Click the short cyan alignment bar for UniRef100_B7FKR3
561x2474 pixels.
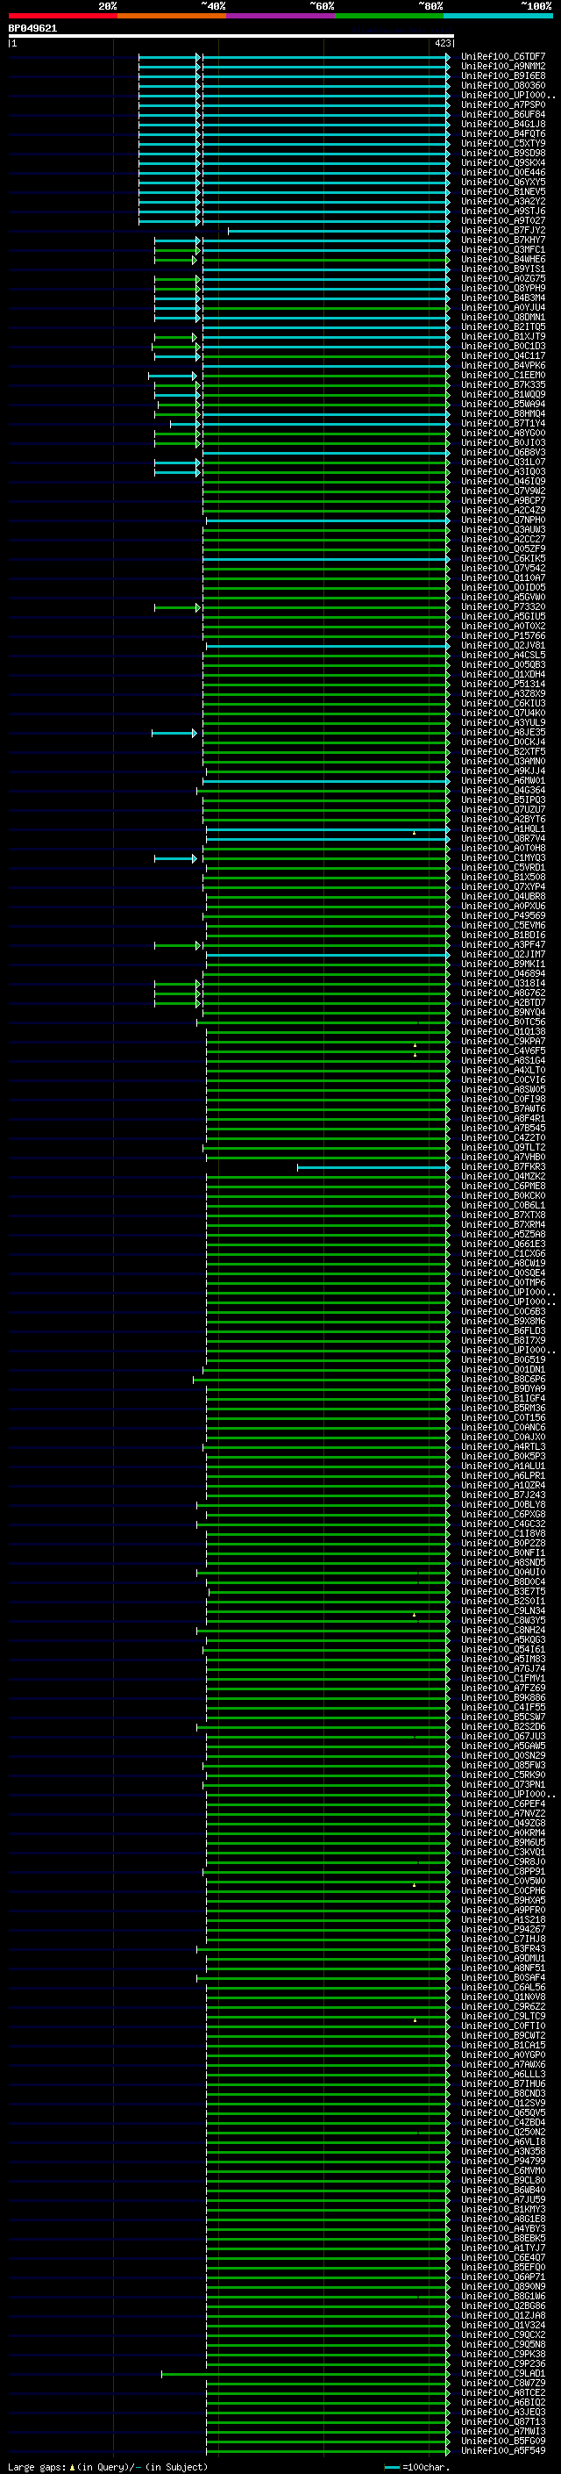tap(373, 1168)
